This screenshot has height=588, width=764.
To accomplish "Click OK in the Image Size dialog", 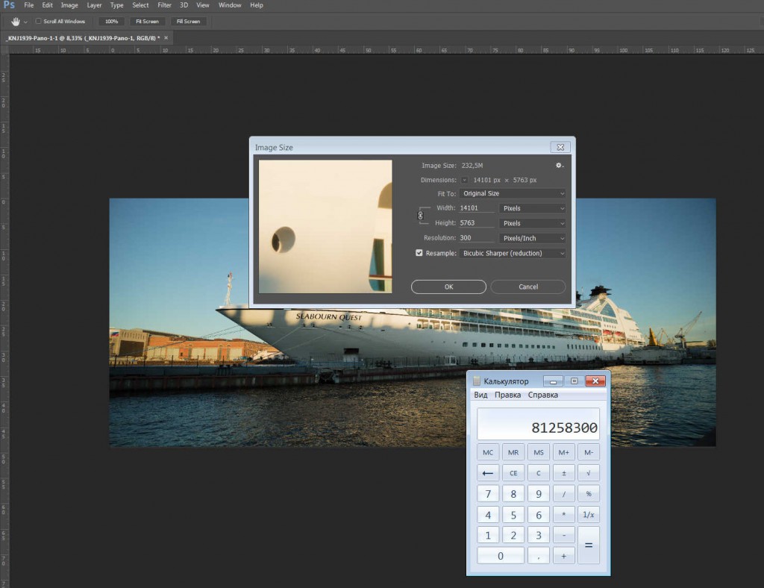I will tap(448, 287).
